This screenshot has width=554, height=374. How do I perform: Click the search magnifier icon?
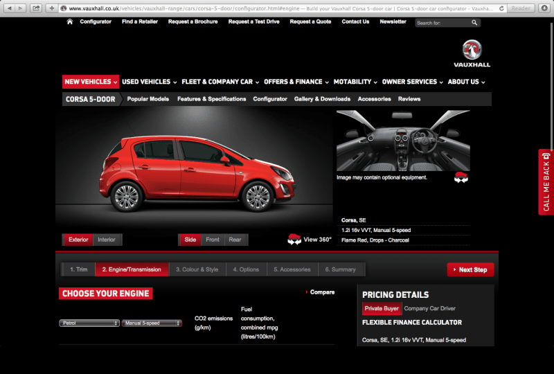474,23
